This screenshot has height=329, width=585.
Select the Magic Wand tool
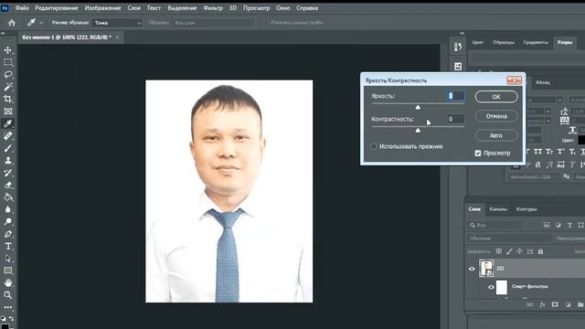pos(8,87)
